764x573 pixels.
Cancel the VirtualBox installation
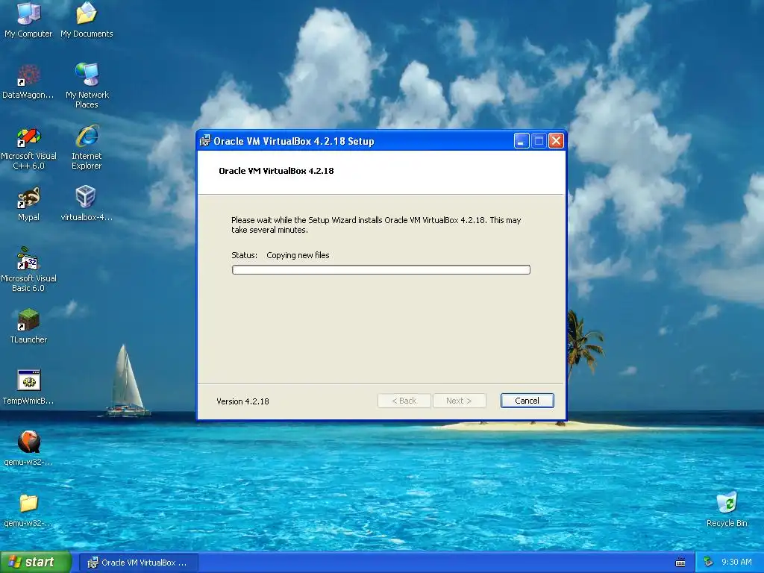pyautogui.click(x=527, y=401)
